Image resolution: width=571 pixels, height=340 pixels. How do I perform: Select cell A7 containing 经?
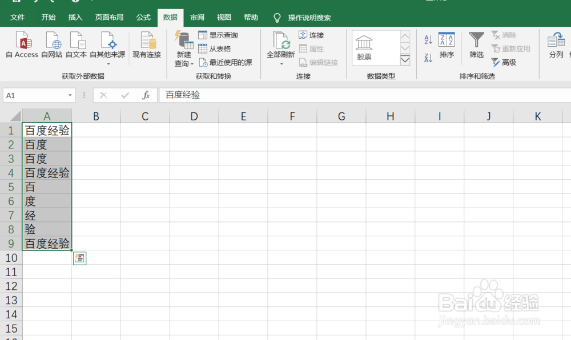pyautogui.click(x=47, y=215)
